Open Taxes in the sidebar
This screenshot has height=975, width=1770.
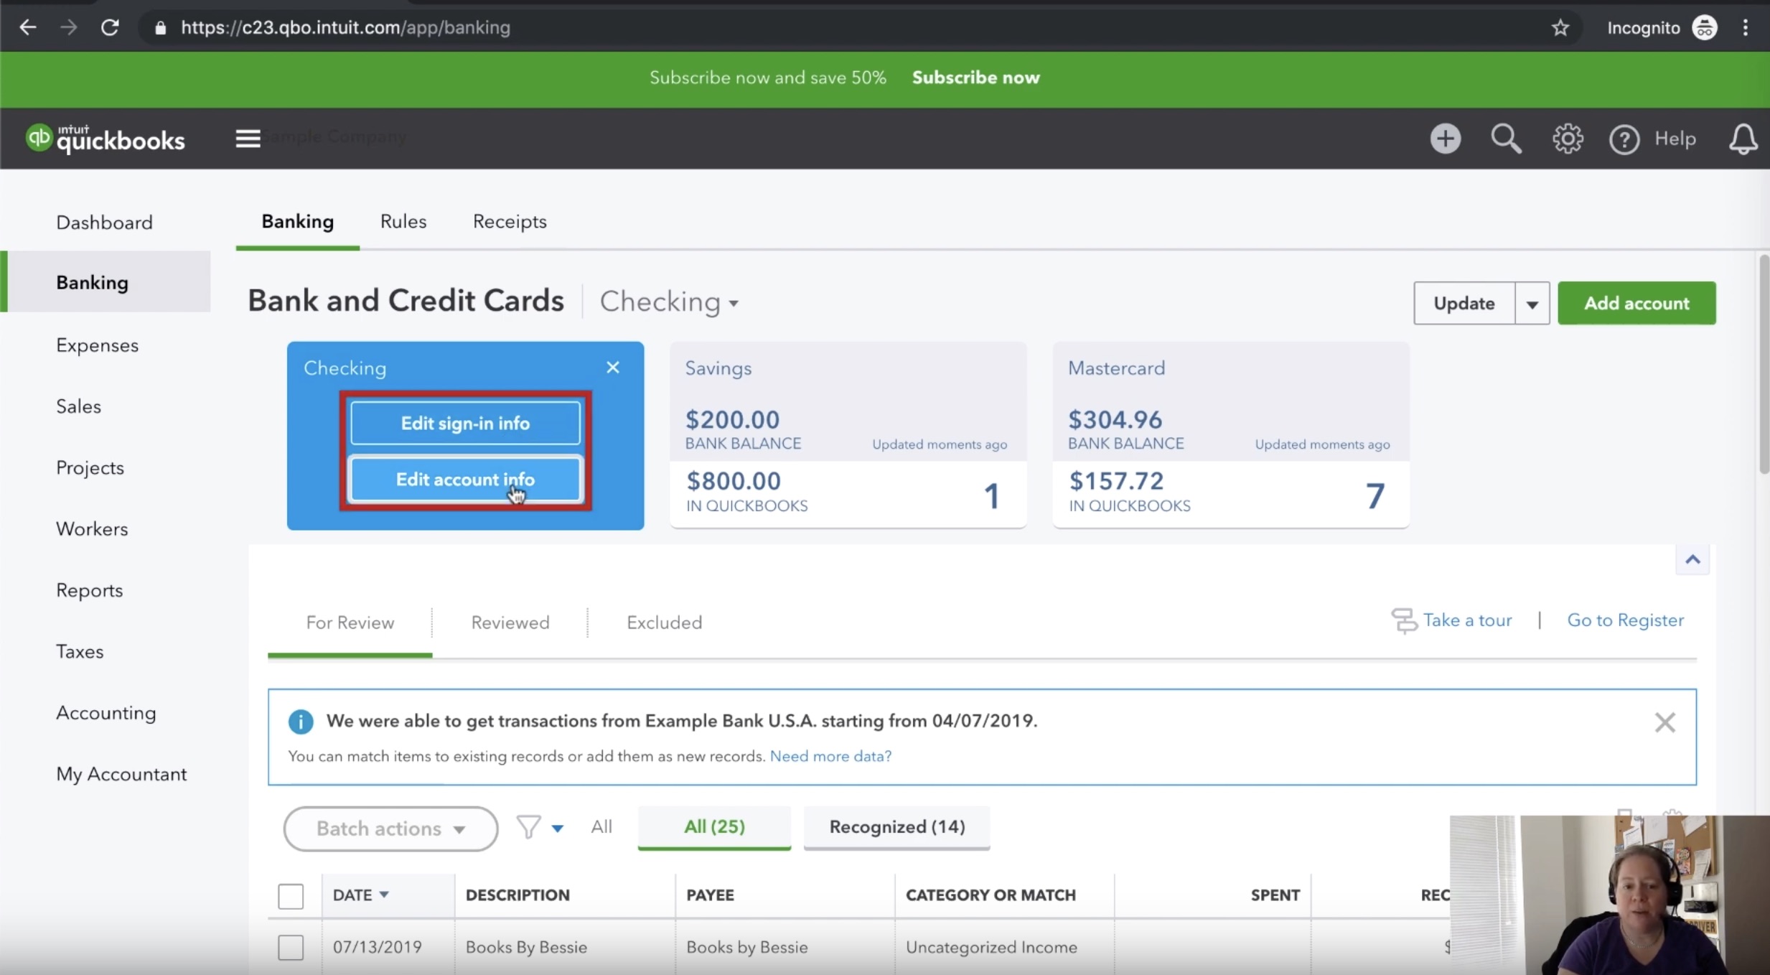(80, 652)
